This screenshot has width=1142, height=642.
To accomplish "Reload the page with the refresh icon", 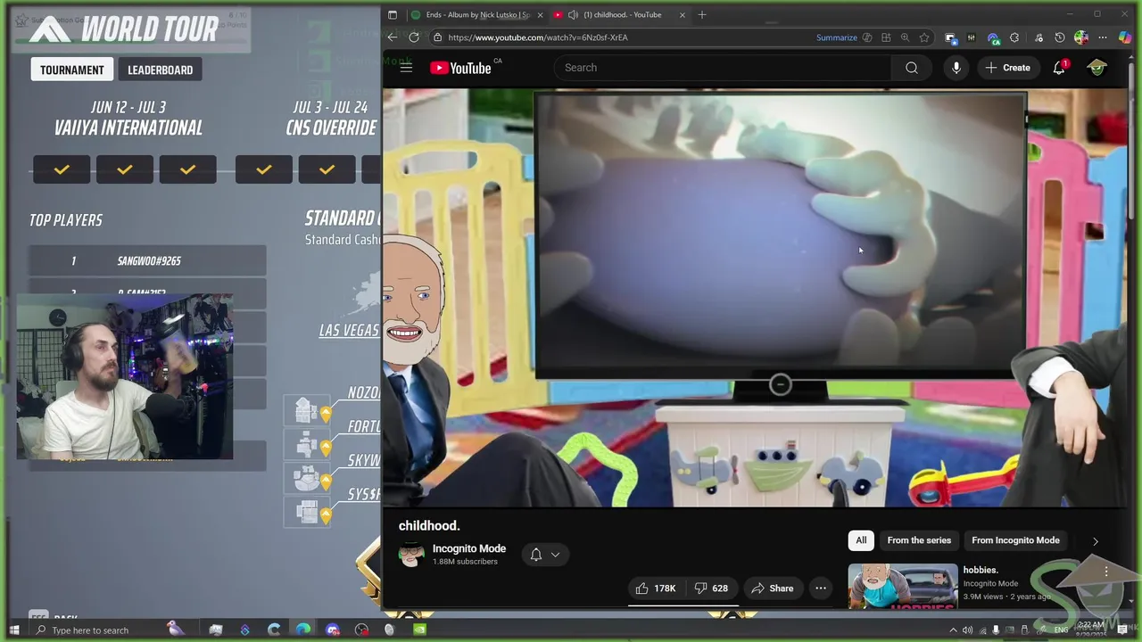I will pos(414,37).
